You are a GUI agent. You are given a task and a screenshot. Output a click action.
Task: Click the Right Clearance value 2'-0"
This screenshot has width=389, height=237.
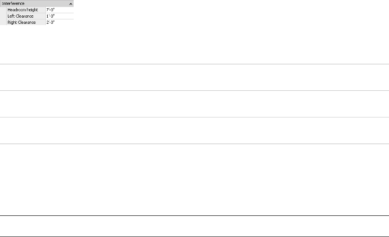59,22
